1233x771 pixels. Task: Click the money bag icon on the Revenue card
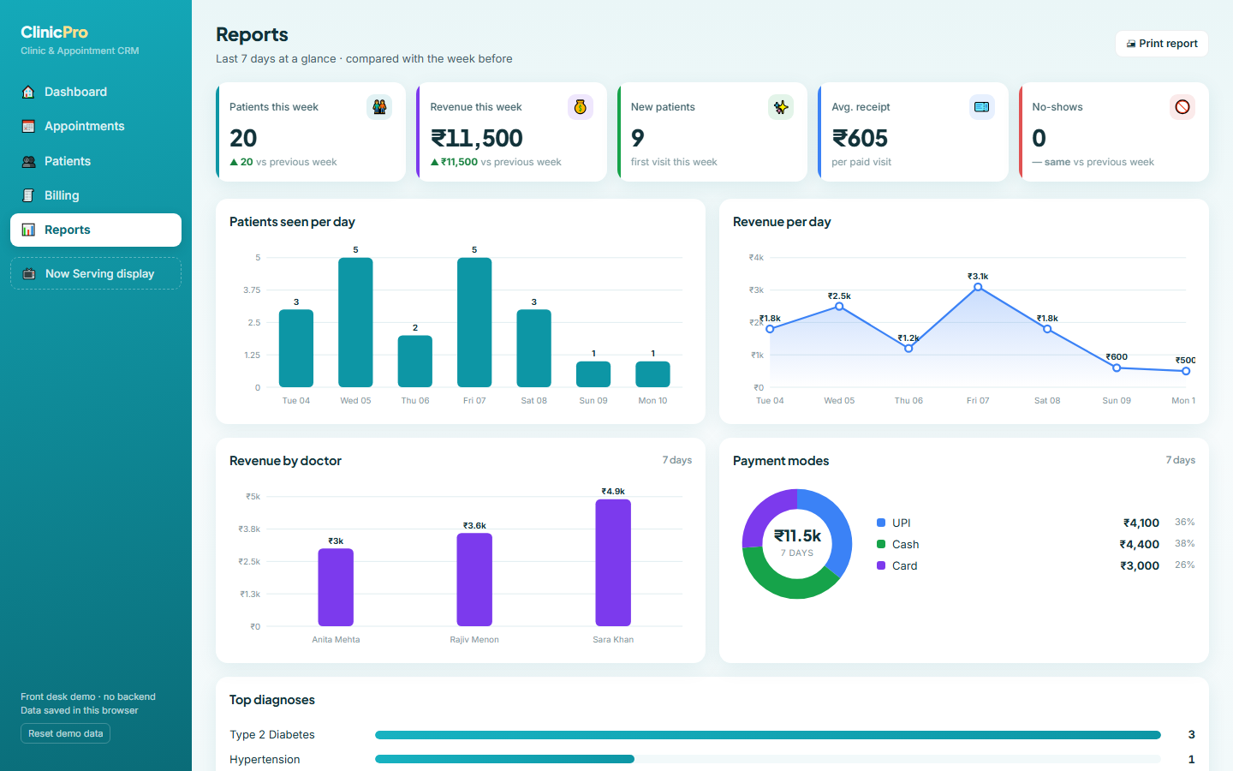[x=581, y=107]
